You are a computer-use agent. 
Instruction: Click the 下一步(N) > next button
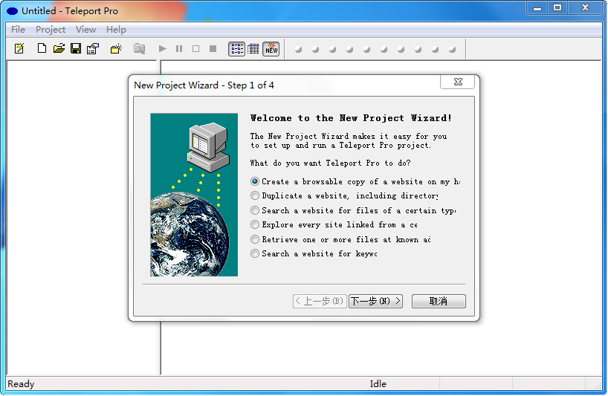375,302
